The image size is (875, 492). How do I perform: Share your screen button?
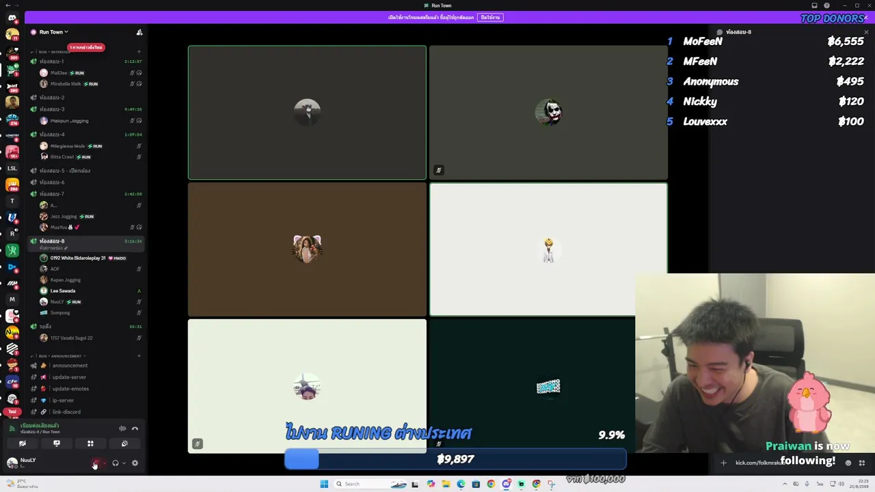(x=57, y=443)
